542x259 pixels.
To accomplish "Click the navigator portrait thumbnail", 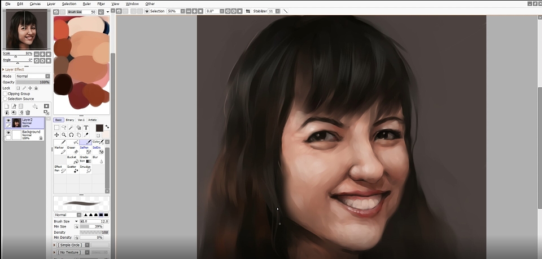I will tap(27, 30).
